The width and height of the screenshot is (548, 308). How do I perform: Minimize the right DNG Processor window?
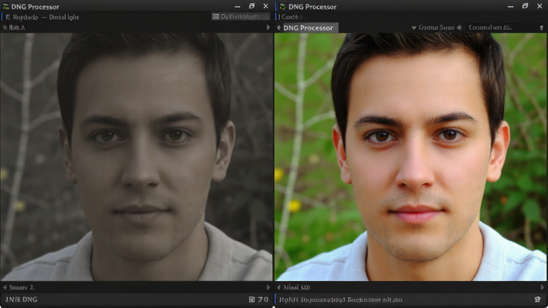[511, 6]
